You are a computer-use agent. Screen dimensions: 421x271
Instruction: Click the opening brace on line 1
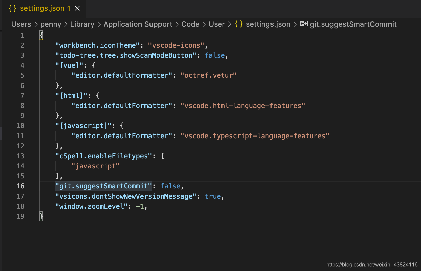(x=41, y=35)
